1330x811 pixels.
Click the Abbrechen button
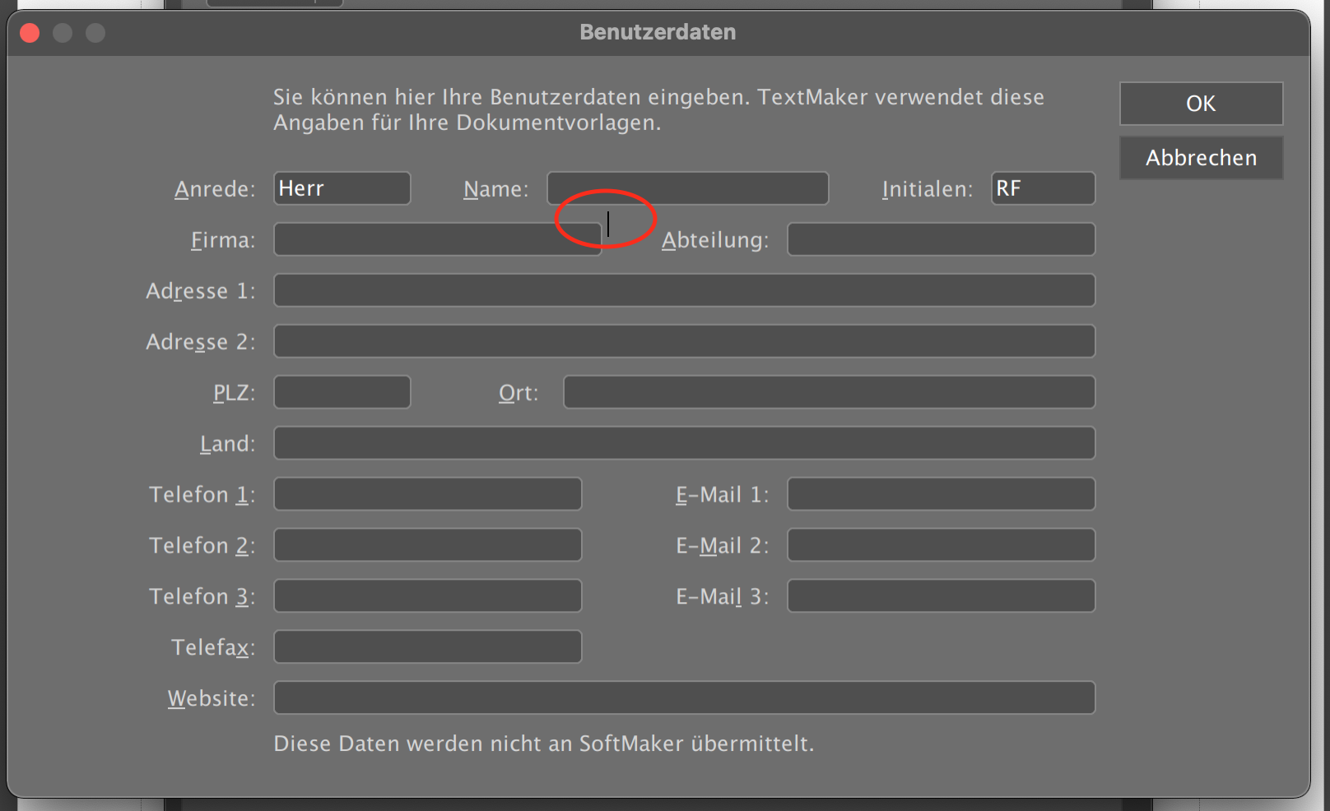pyautogui.click(x=1201, y=158)
